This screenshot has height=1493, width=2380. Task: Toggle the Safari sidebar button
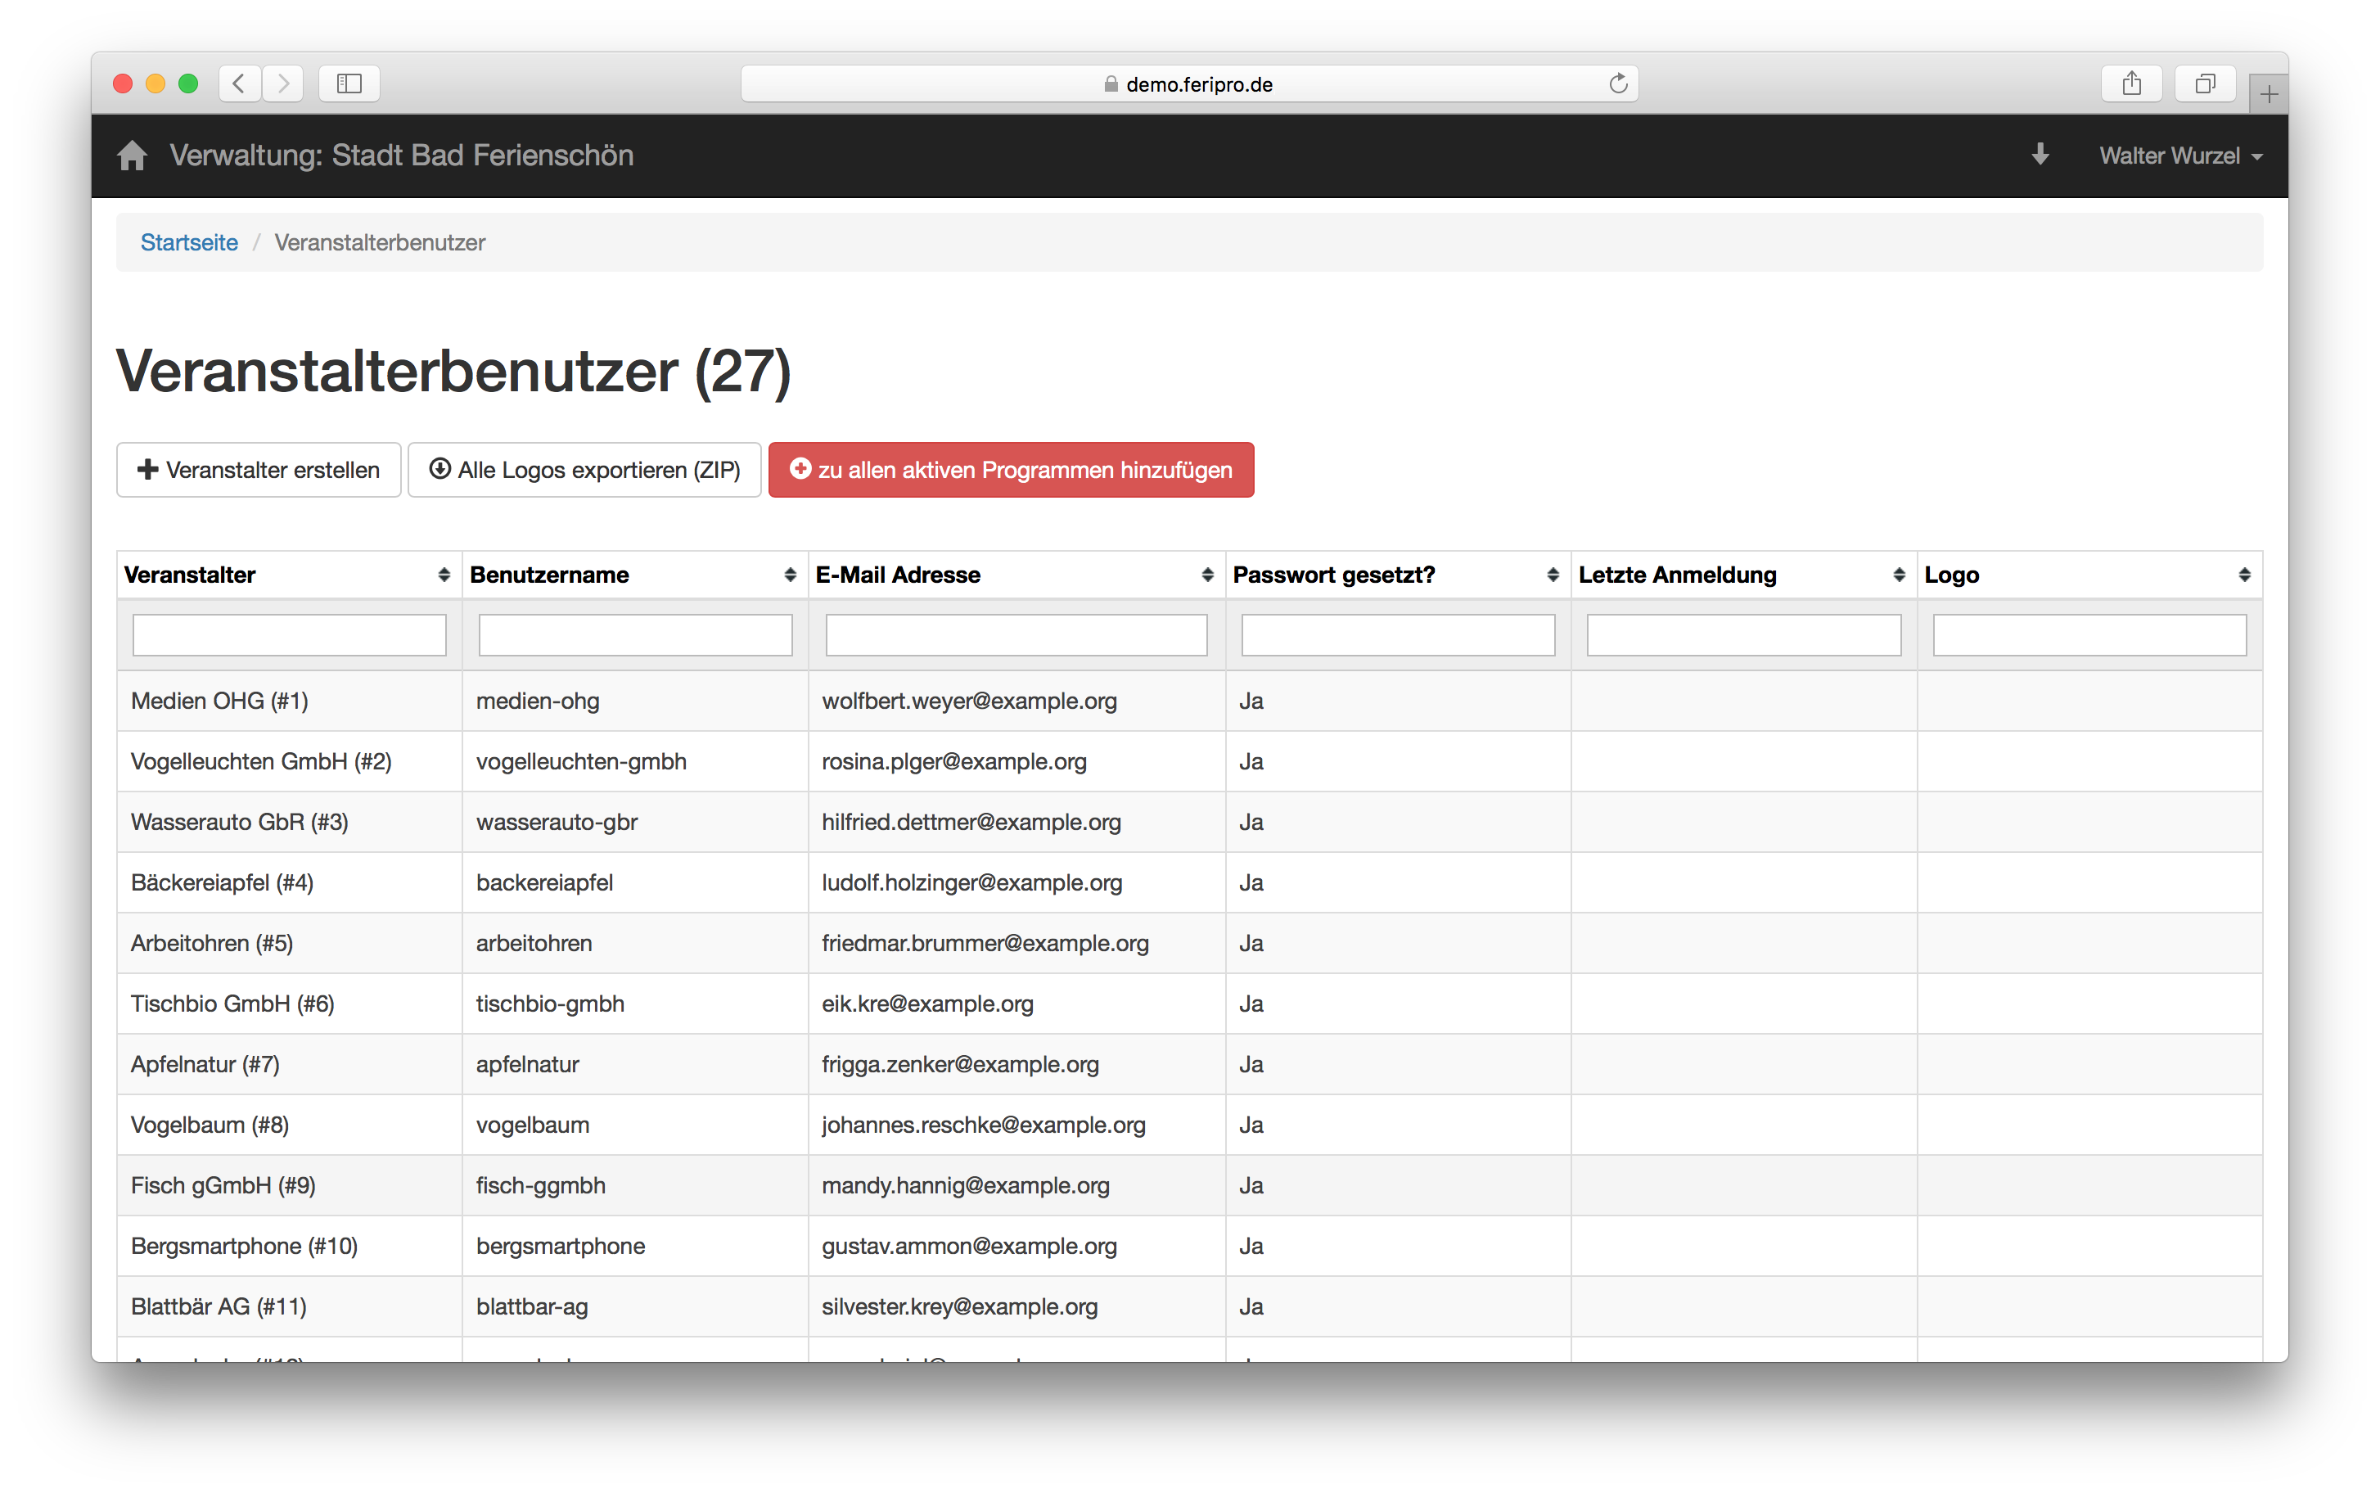pos(349,84)
